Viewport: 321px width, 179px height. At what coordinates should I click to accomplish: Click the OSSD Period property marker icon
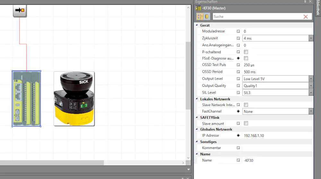(238, 72)
